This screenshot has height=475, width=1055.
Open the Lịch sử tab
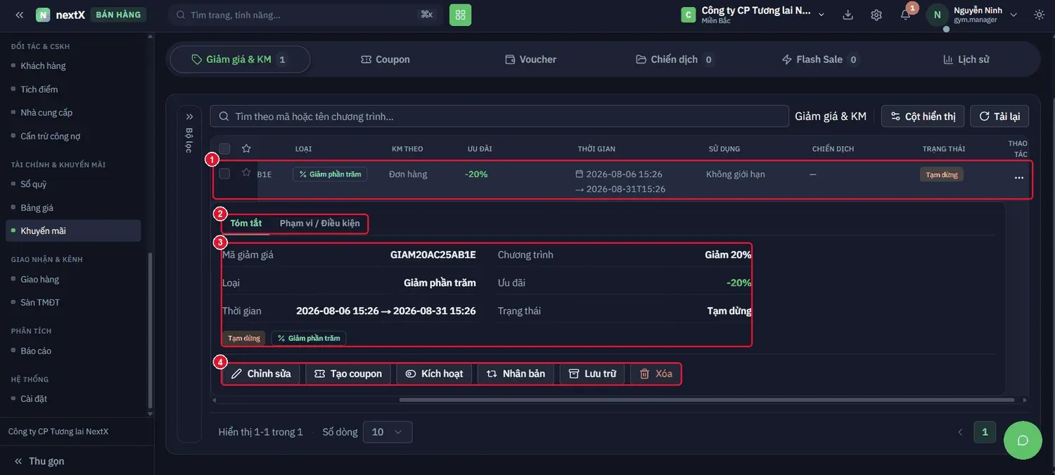(966, 60)
